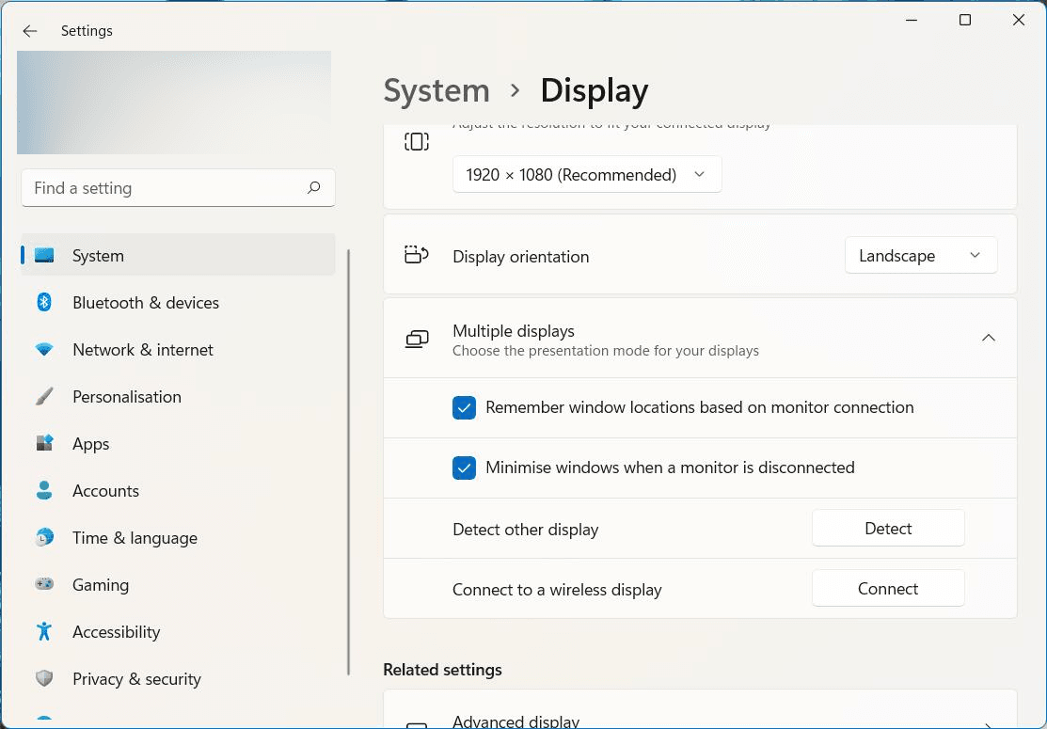Open Privacy & security settings
Viewport: 1047px width, 729px height.
179,679
